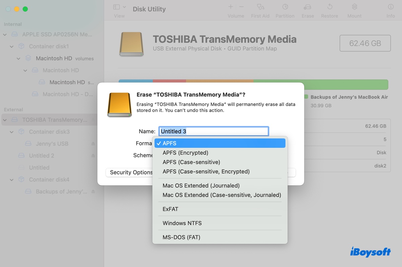The width and height of the screenshot is (402, 267).
Task: Click the Name text field
Action: 214,131
